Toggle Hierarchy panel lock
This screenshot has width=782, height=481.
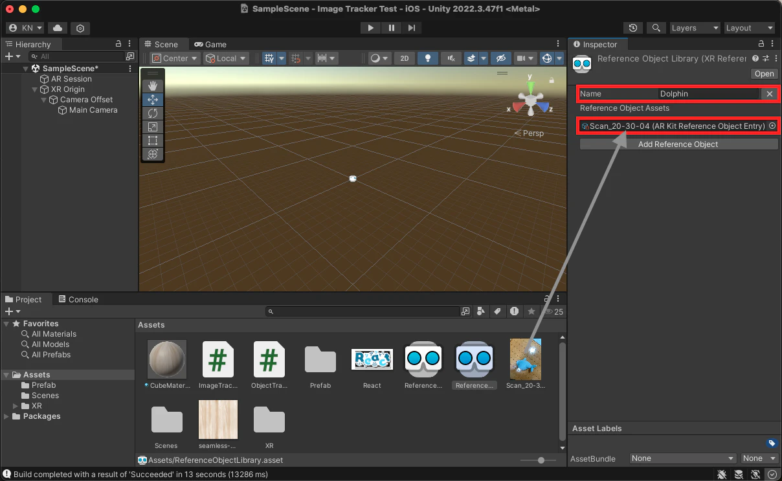click(x=118, y=44)
